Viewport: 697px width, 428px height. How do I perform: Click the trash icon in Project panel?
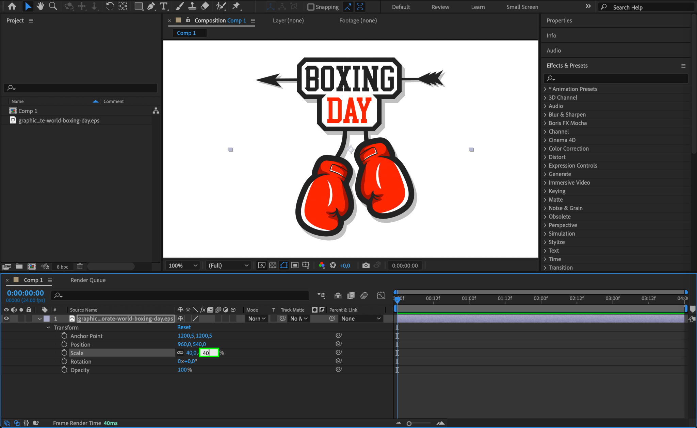(x=80, y=267)
